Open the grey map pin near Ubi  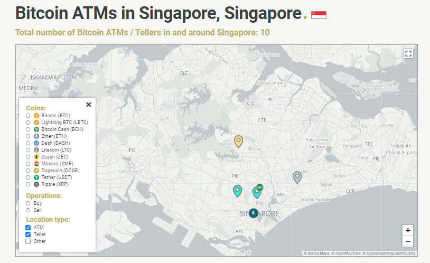pos(297,177)
